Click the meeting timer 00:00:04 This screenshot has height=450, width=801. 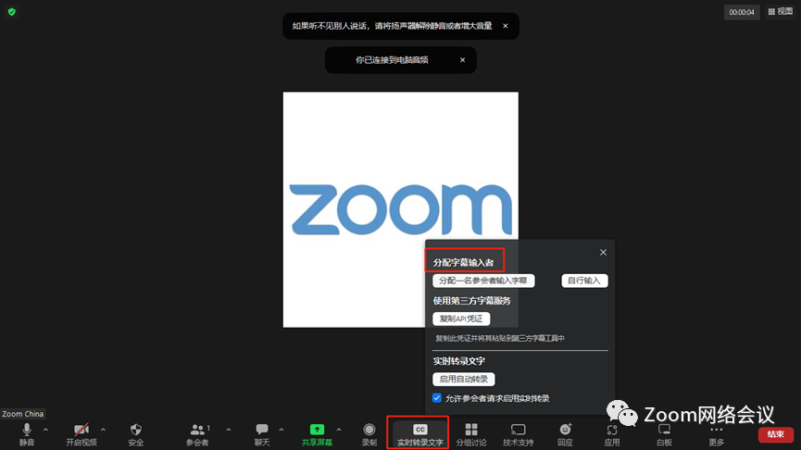point(742,12)
